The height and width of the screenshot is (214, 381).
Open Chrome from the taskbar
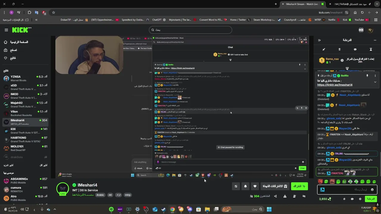click(x=172, y=209)
